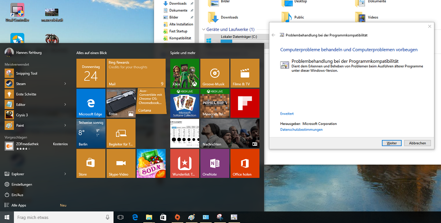Image resolution: width=441 pixels, height=223 pixels.
Task: Open the Public folder in Explorer
Action: [293, 17]
